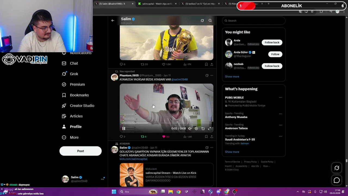Viewport: 348px width, 196px height.
Task: Unmute the Phantom_1905 video
Action: pos(190,128)
